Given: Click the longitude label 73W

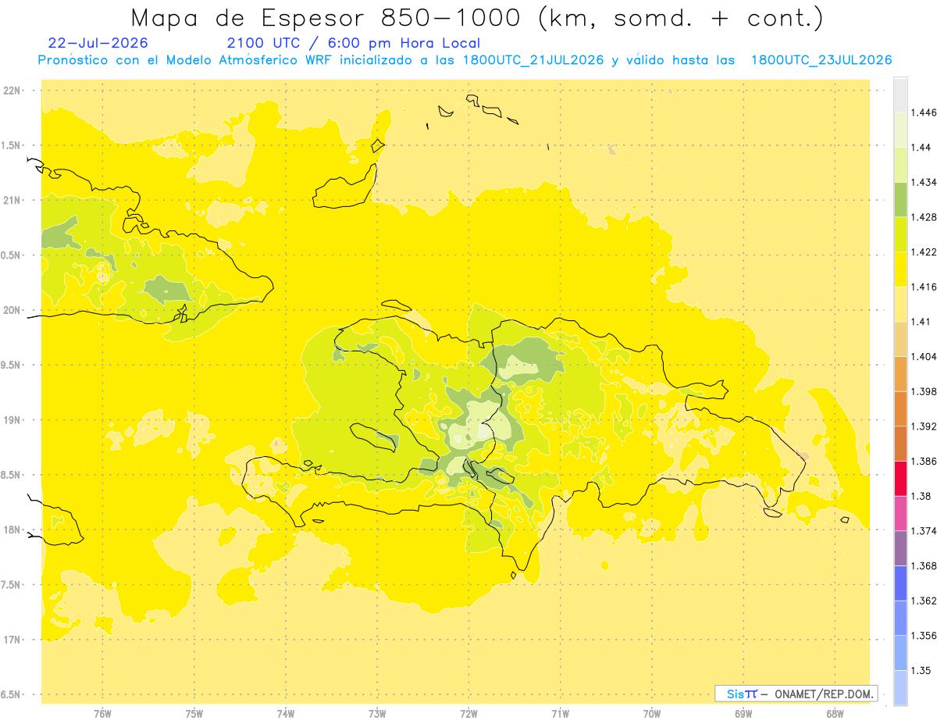Looking at the screenshot, I should tap(377, 713).
